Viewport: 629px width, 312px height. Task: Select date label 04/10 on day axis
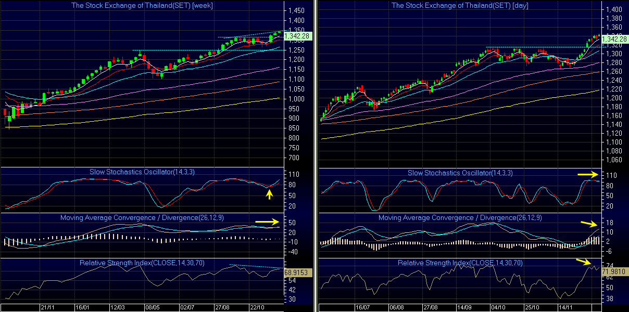499,308
